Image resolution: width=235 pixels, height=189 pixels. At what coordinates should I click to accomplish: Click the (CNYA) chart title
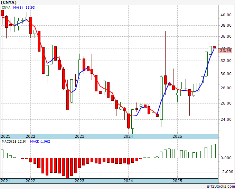[9, 2]
